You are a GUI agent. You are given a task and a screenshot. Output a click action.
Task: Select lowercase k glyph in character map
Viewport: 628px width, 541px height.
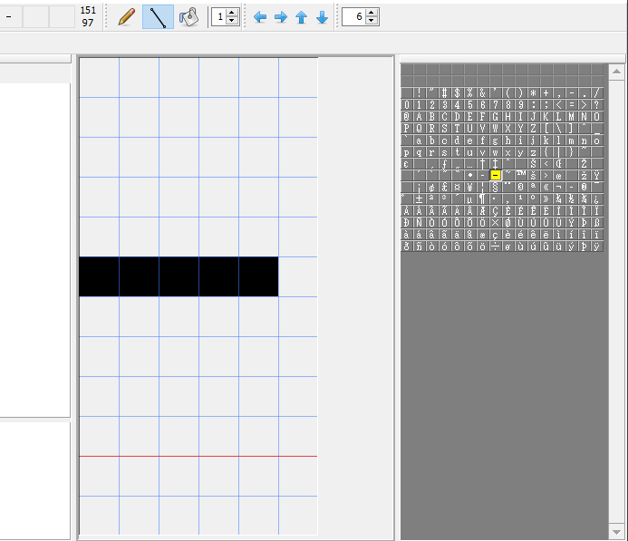(546, 140)
